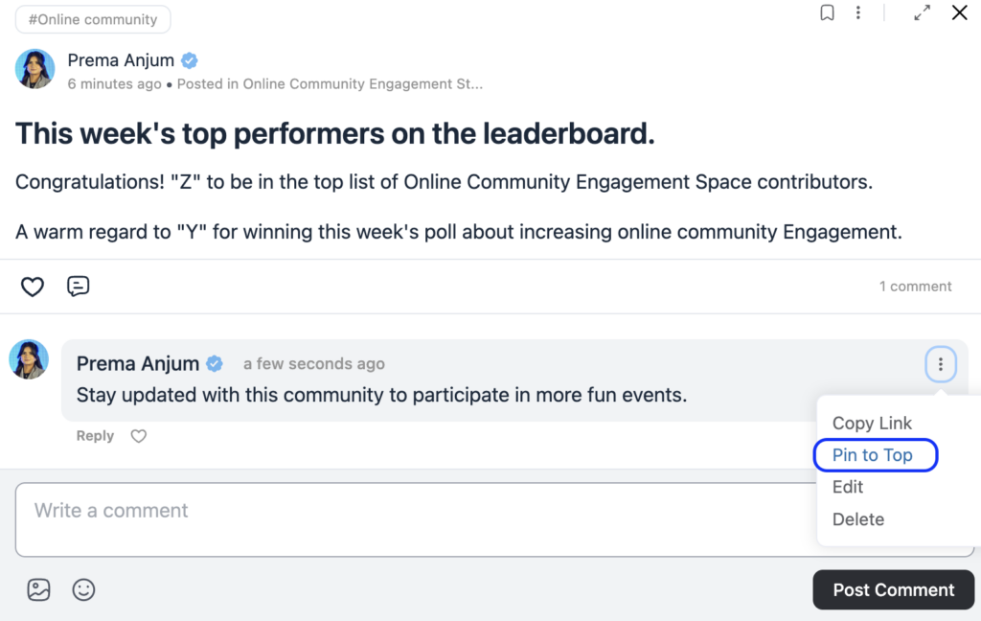This screenshot has width=981, height=621.
Task: Open the comment bubble icon below the post
Action: [78, 286]
